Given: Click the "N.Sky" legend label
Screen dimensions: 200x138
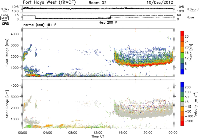Looking at the screenshot, I should click(5, 9).
